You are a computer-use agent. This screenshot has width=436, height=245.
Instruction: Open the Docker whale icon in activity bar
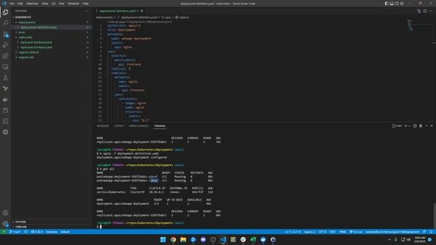click(5, 99)
